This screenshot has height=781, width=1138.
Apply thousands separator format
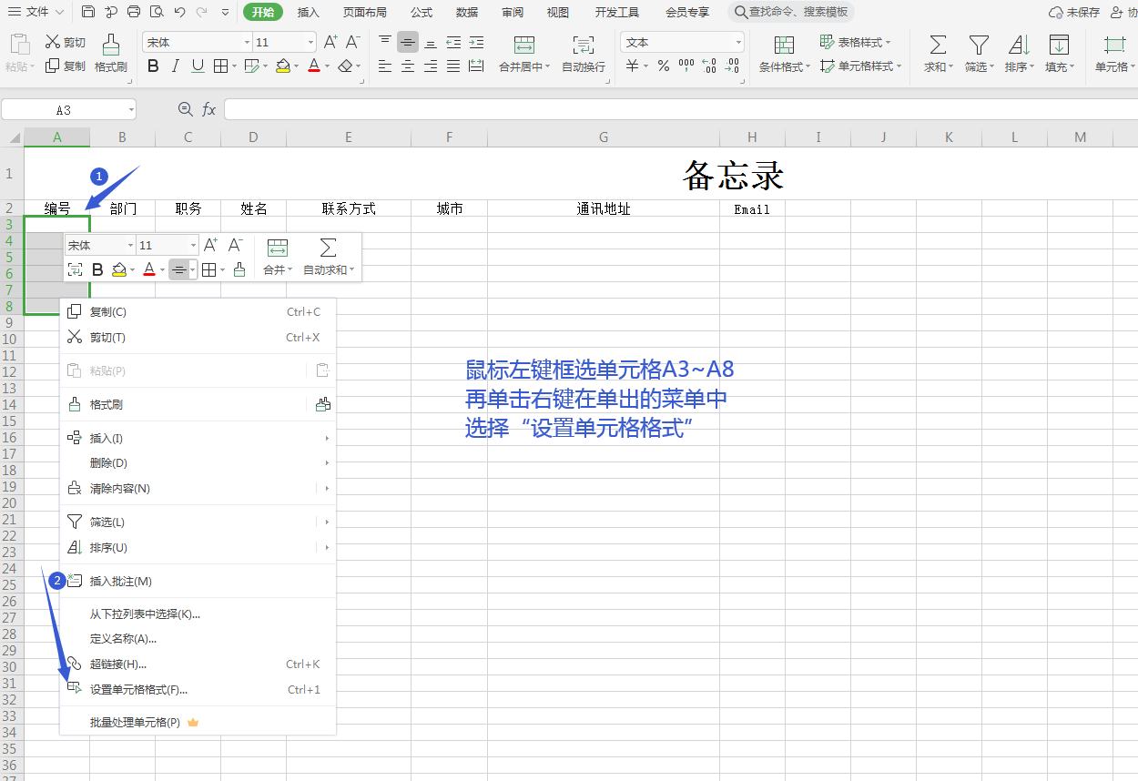pos(686,66)
